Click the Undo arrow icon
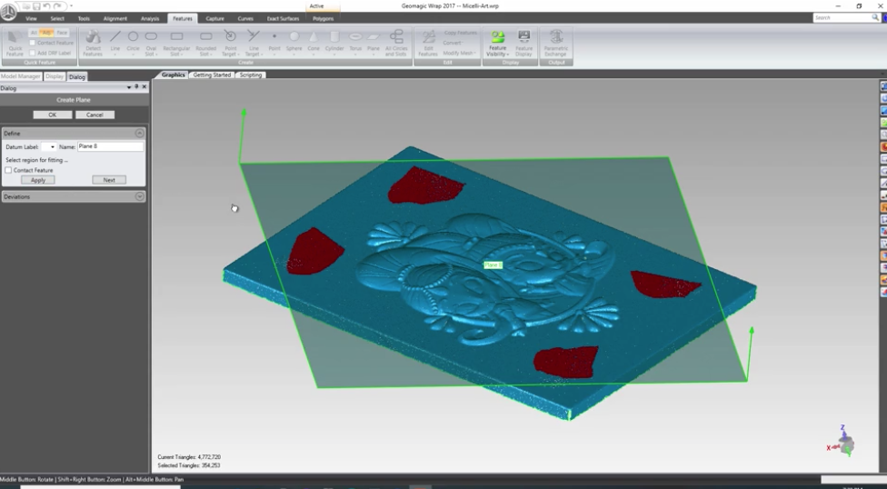The width and height of the screenshot is (887, 489). pyautogui.click(x=47, y=6)
